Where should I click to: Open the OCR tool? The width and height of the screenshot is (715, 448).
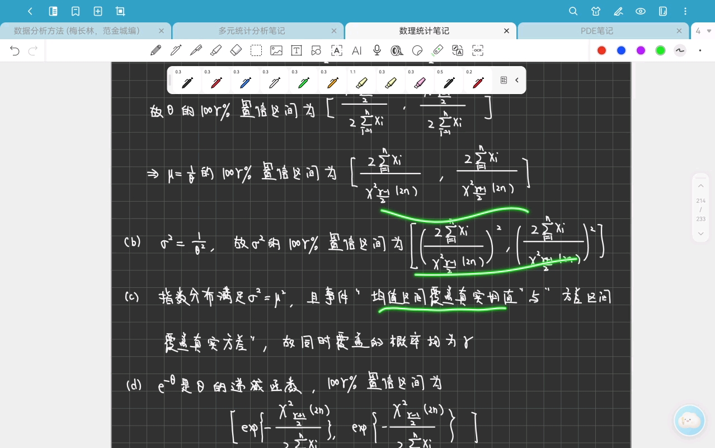click(x=478, y=50)
